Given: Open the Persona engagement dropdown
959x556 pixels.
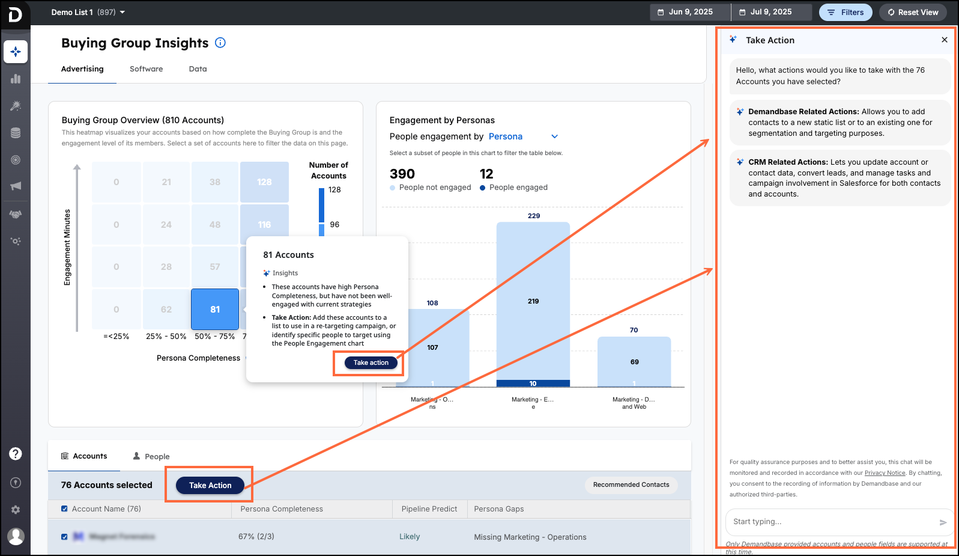Looking at the screenshot, I should [523, 136].
